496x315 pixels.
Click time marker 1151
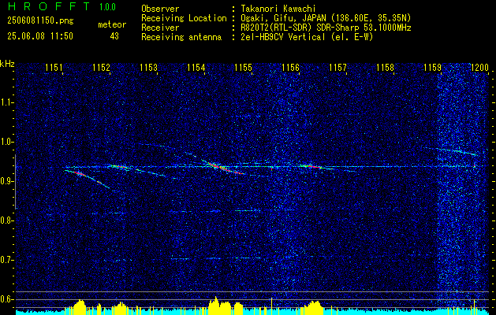(x=54, y=68)
